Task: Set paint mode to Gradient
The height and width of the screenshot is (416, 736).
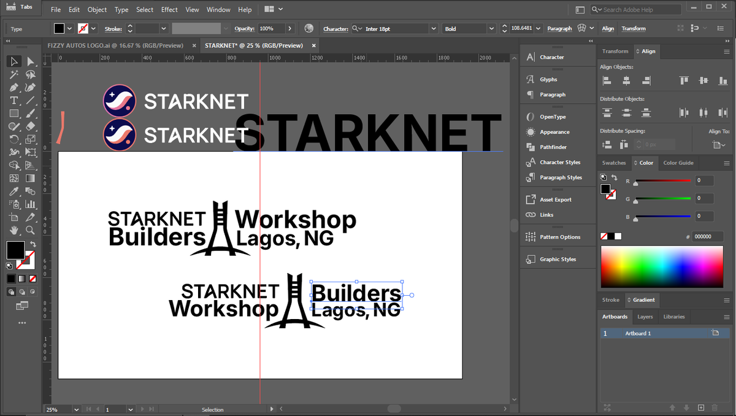Action: coord(21,278)
